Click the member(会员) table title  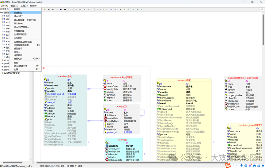(x=65, y=77)
